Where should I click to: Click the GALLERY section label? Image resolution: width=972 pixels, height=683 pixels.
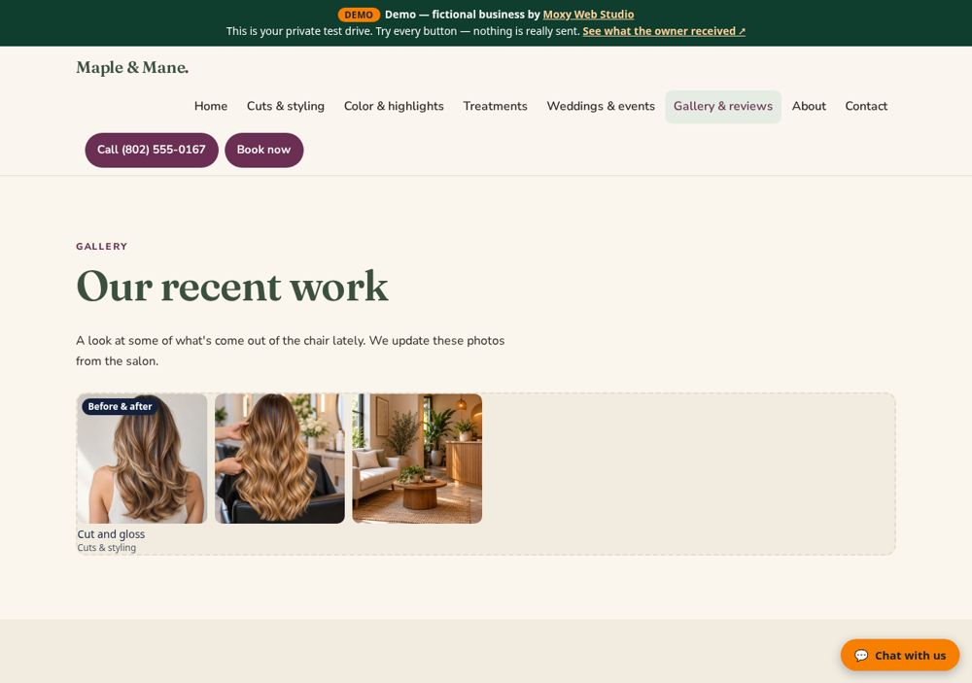(102, 247)
